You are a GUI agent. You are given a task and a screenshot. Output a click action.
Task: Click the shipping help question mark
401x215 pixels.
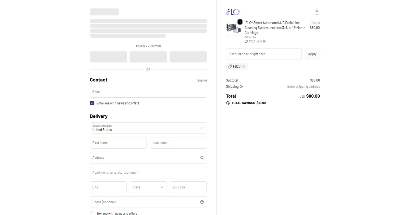pyautogui.click(x=241, y=87)
